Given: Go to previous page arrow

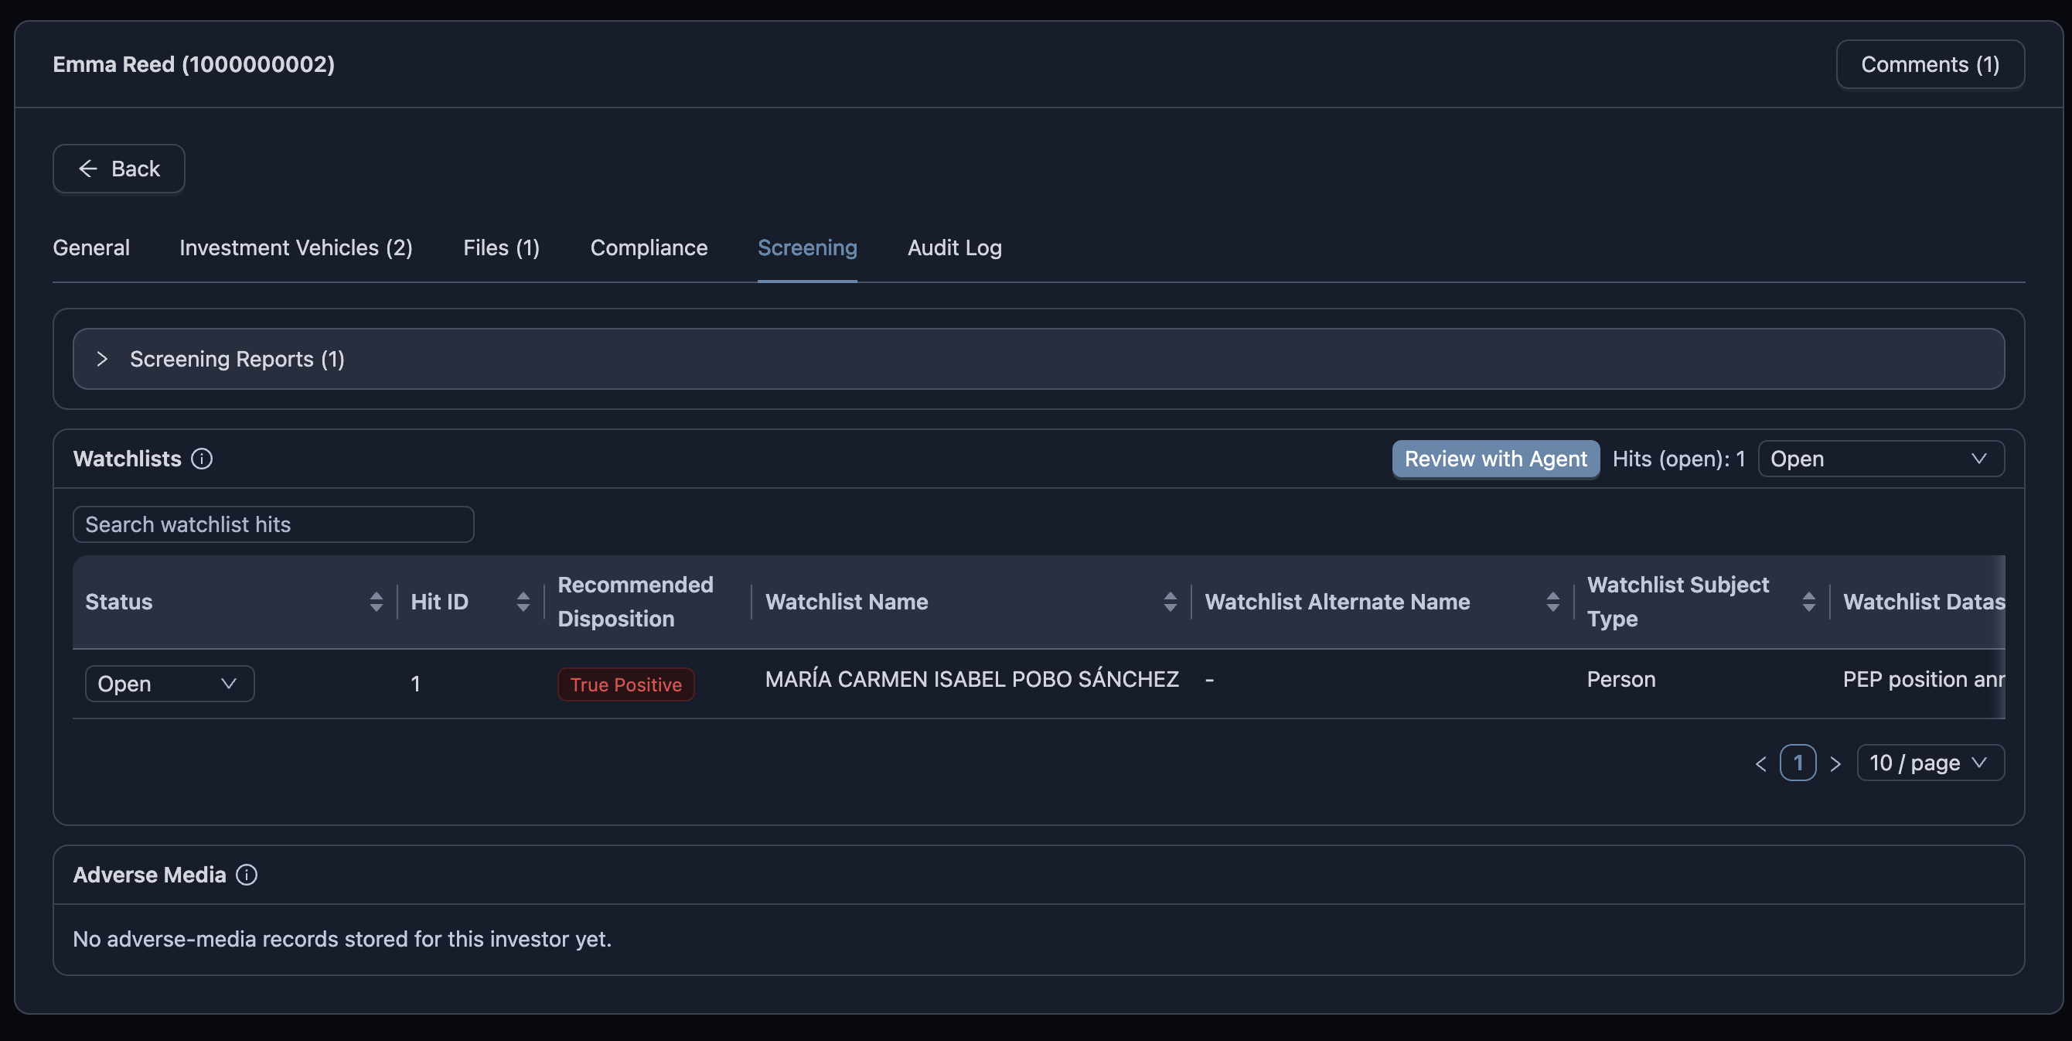Looking at the screenshot, I should (1760, 763).
